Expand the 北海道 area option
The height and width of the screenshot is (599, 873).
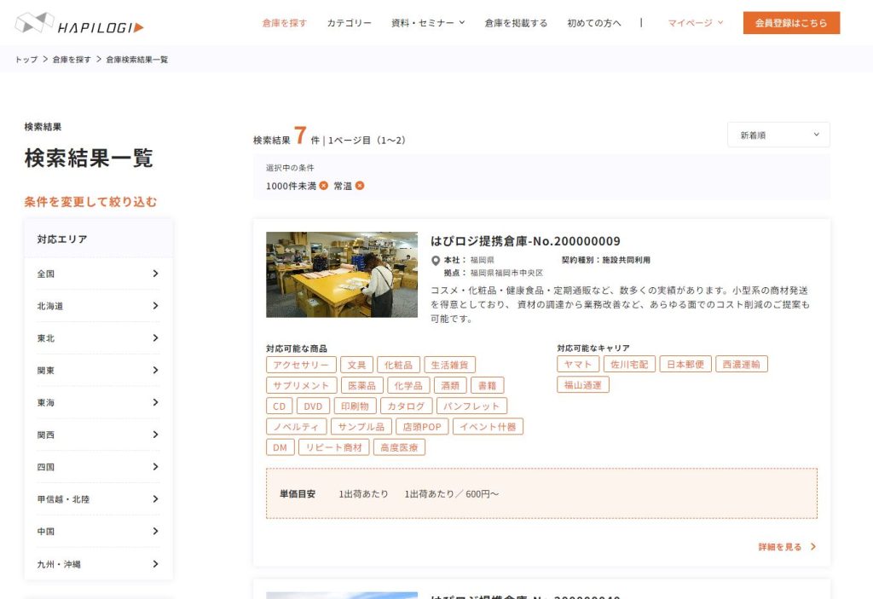pyautogui.click(x=98, y=306)
